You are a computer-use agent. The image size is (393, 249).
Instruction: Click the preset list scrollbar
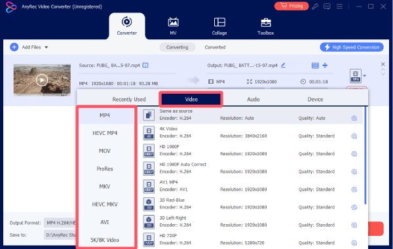pyautogui.click(x=365, y=155)
